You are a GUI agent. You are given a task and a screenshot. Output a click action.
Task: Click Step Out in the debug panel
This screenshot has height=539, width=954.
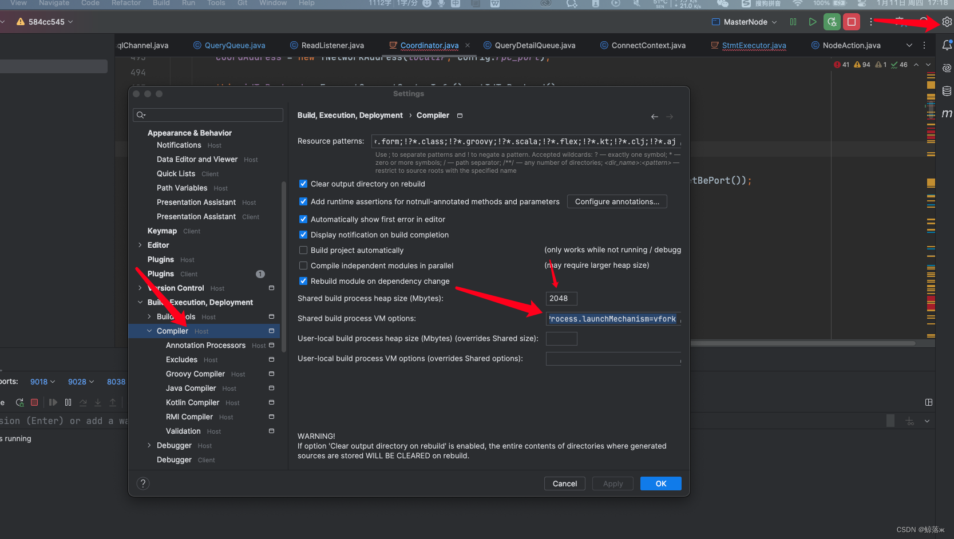tap(113, 402)
